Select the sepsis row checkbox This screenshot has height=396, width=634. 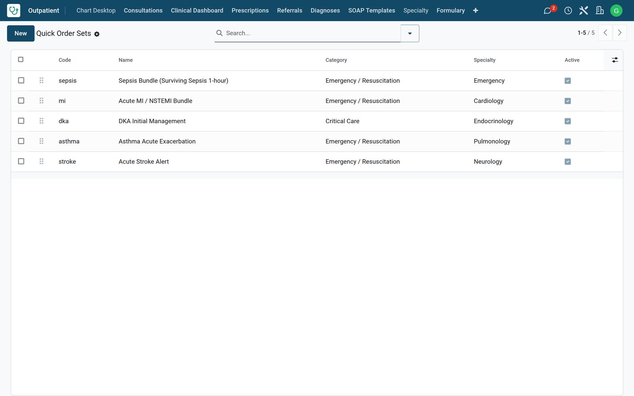click(x=21, y=80)
